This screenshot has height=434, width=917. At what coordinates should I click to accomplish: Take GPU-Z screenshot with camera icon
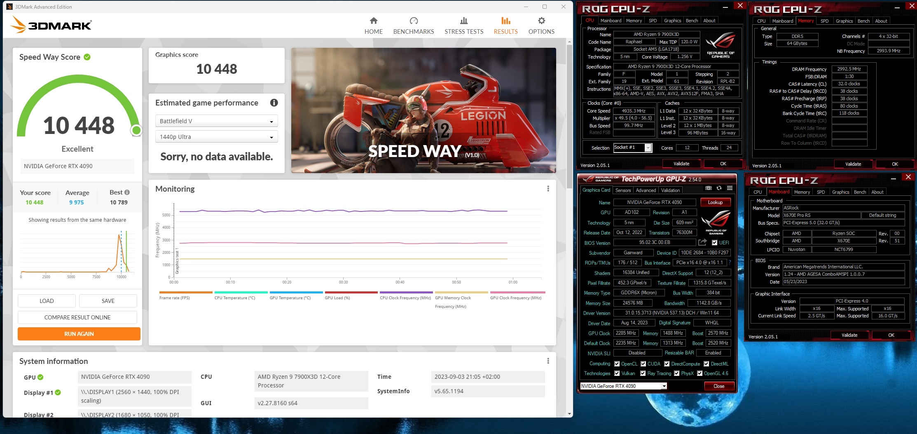coord(709,188)
